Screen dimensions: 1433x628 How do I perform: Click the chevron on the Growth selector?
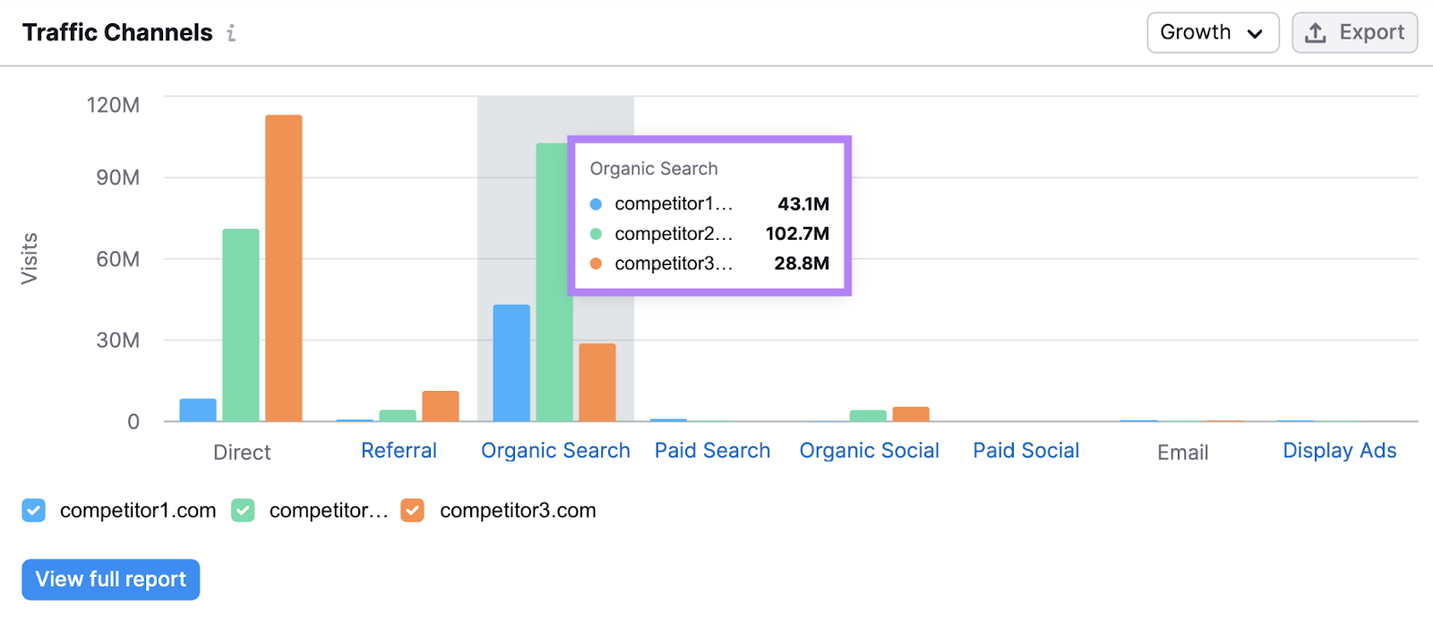click(1254, 32)
